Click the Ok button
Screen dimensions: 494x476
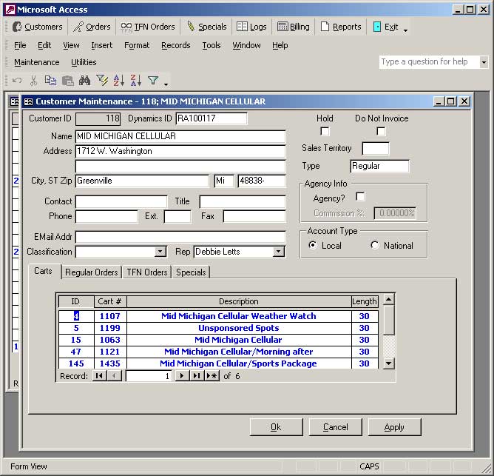[x=276, y=427]
